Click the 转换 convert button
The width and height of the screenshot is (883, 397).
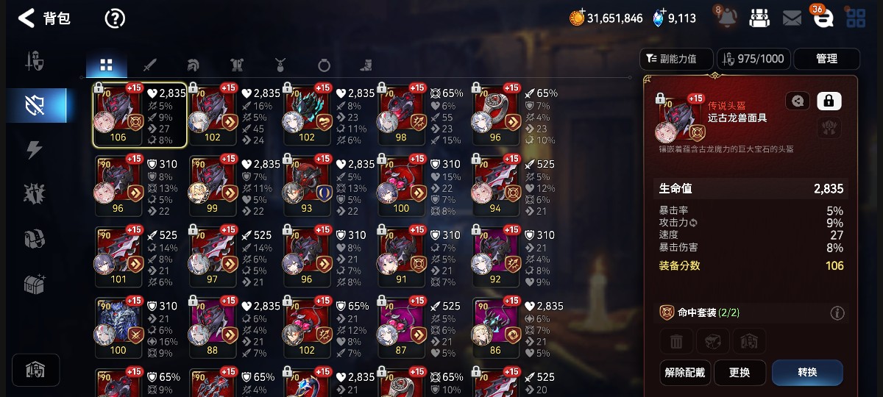point(807,373)
